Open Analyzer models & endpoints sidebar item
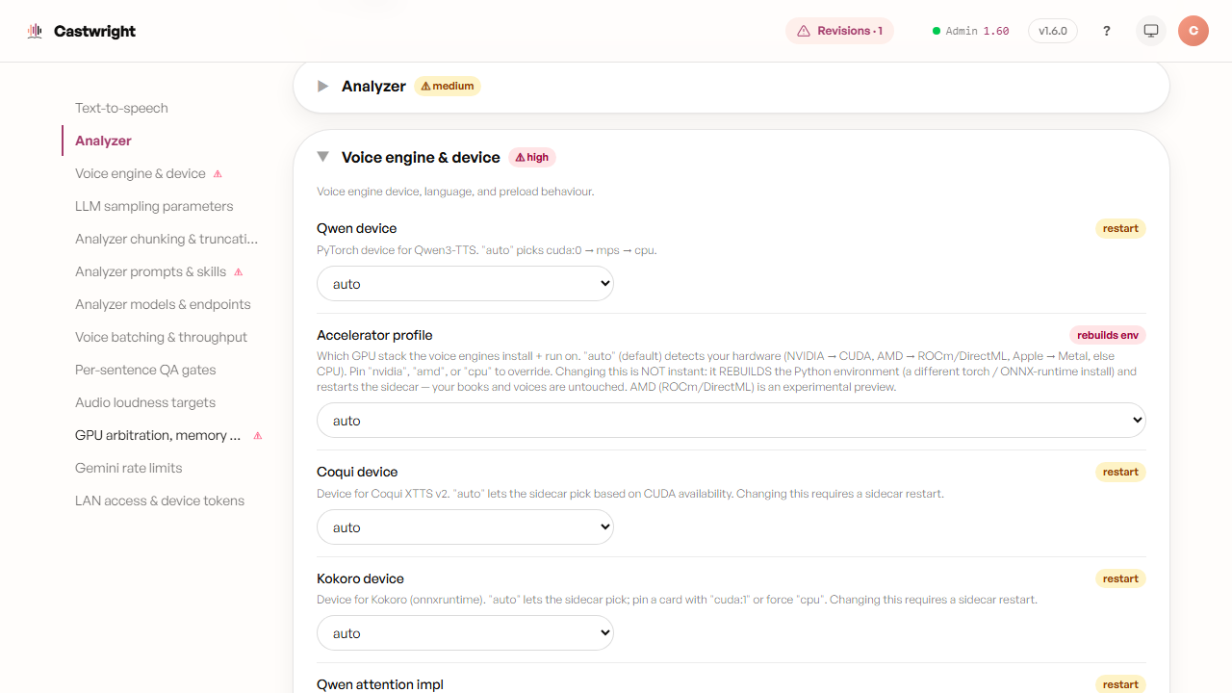1232x693 pixels. 163,304
